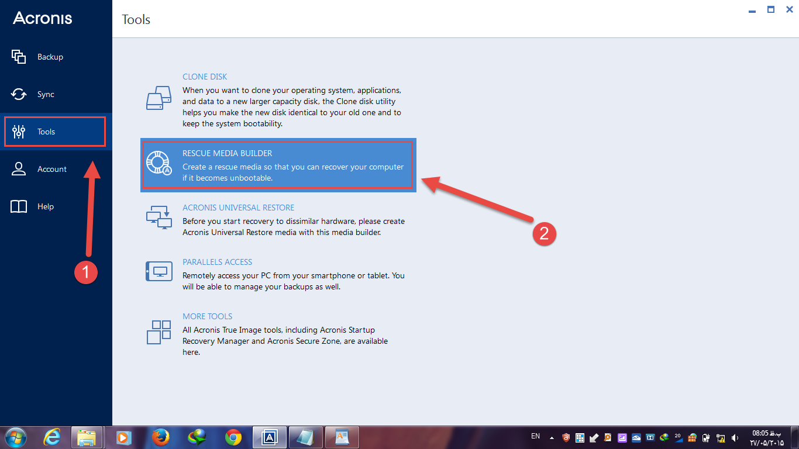Click the Acronis Universal Restore monitors icon
Viewport: 799px width, 449px height.
click(x=159, y=216)
